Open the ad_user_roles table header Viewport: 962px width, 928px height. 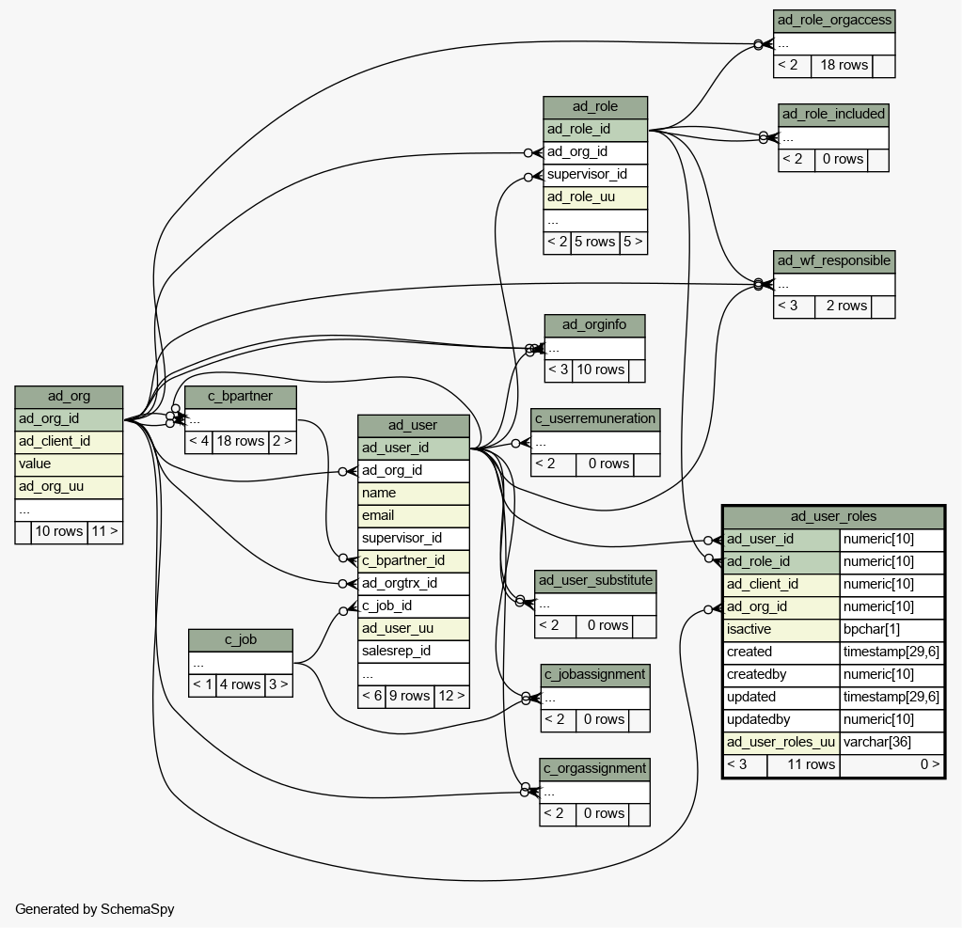point(833,517)
